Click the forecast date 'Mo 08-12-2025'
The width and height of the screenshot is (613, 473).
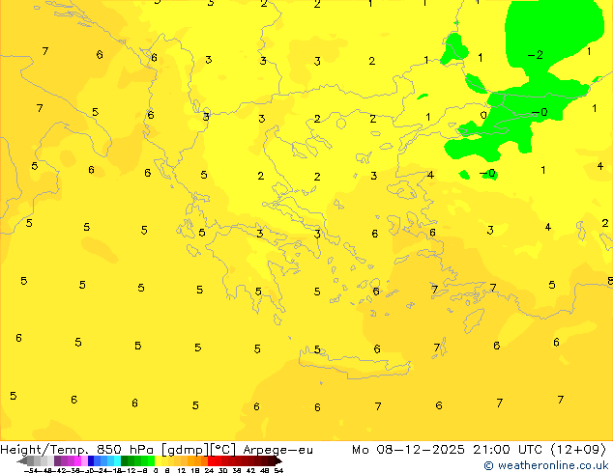pyautogui.click(x=408, y=450)
